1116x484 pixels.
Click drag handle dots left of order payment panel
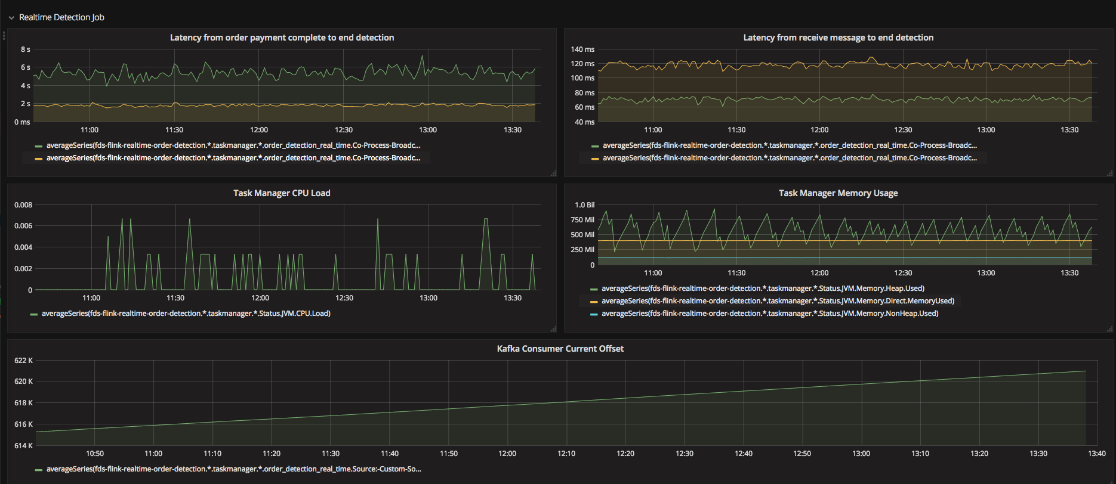(x=4, y=36)
